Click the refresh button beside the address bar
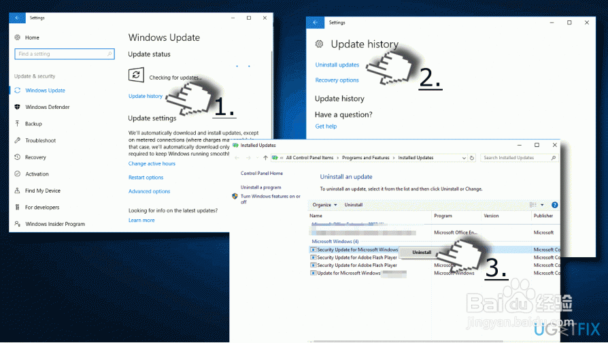 pos(472,158)
